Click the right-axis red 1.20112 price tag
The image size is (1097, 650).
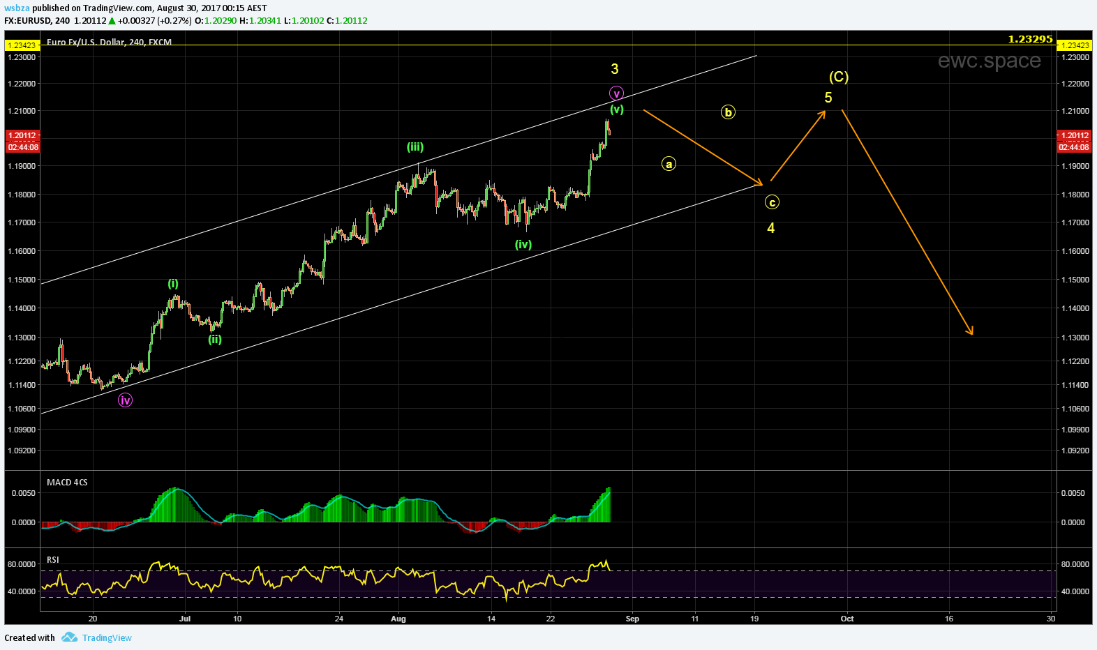pos(1073,135)
